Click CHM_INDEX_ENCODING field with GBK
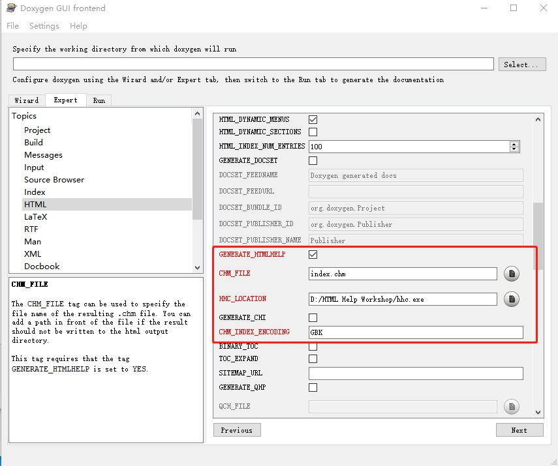Screen dimensions: 558x466 click(416, 332)
